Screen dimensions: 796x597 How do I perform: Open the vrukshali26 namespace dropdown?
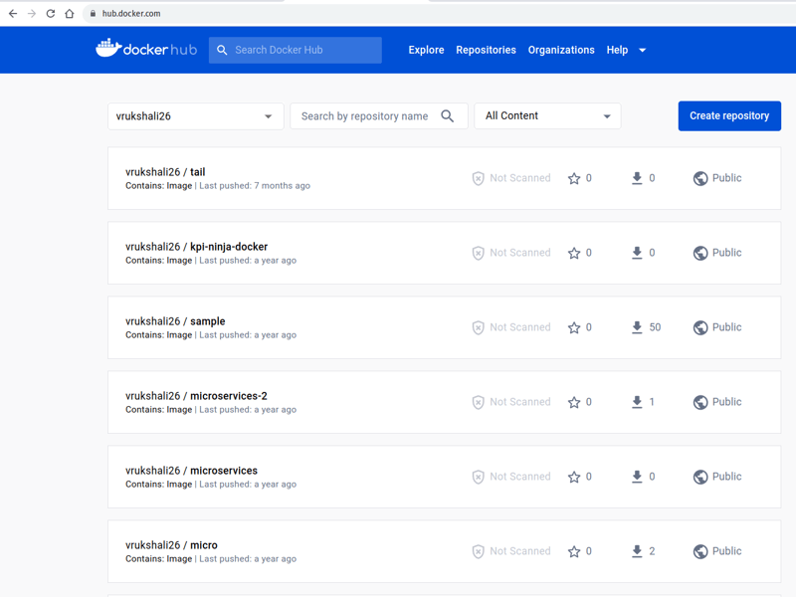(x=195, y=116)
